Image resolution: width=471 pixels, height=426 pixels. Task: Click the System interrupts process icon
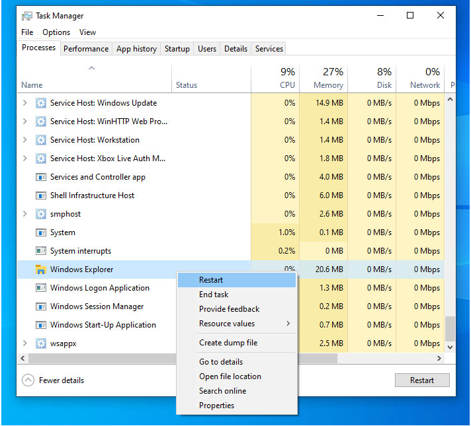(40, 251)
